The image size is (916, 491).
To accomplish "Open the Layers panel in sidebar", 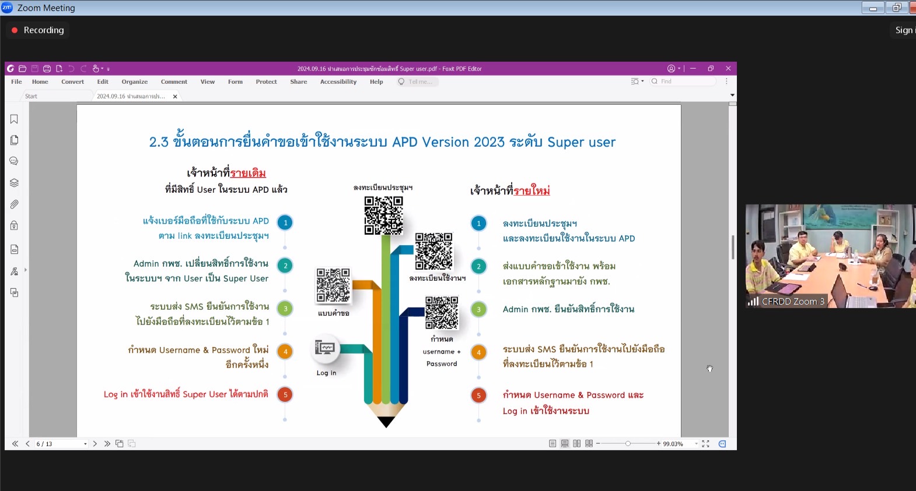I will click(x=14, y=183).
